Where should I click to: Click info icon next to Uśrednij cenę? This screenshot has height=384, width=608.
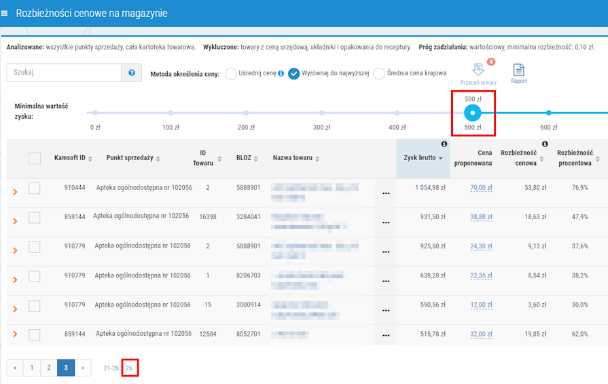tap(281, 73)
